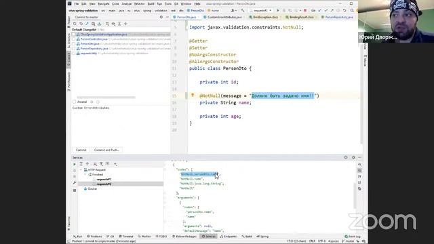Screen dimensions: 434x244
Task: Check PersonDto.java checkbox in changelist
Action: tap(74, 43)
